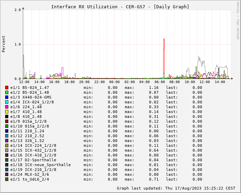Click the 18:00 label on the time axis

point(69,82)
